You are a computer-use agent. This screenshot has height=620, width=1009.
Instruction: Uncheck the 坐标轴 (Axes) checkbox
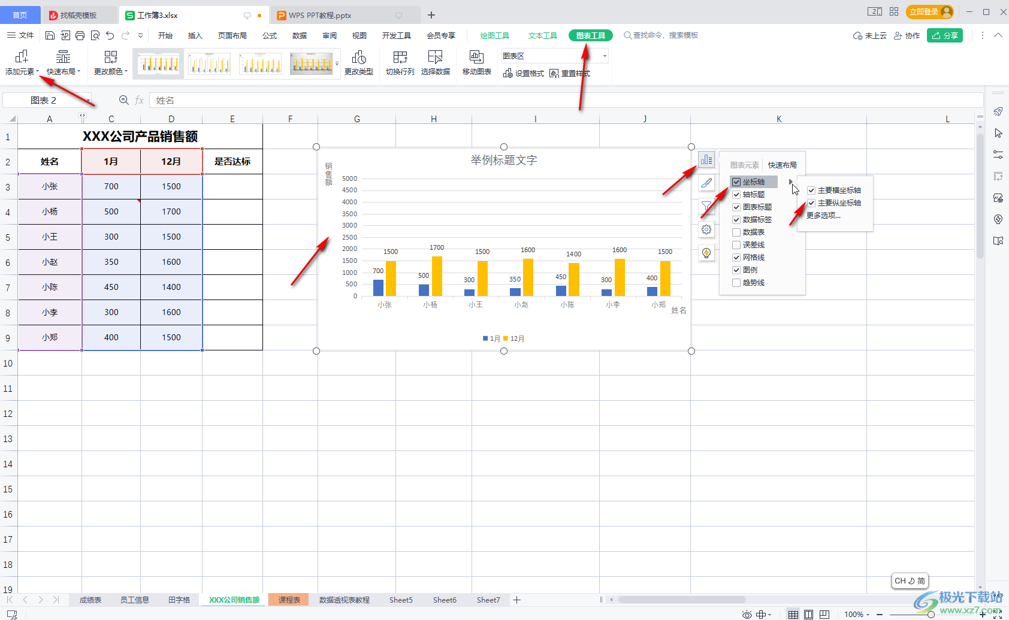coord(736,182)
